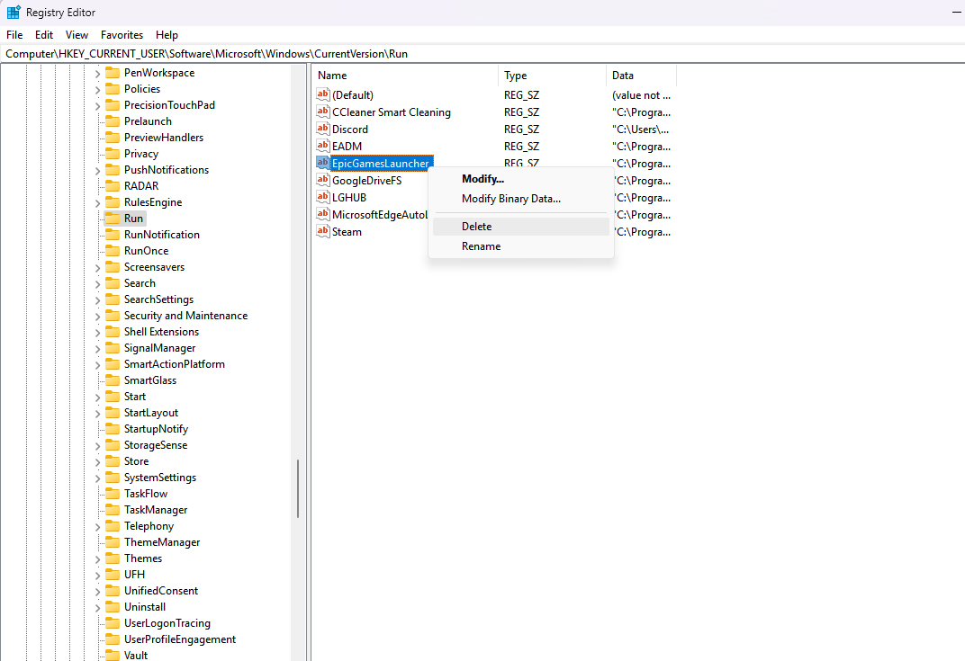
Task: Expand the SearchSettings key
Action: click(97, 300)
